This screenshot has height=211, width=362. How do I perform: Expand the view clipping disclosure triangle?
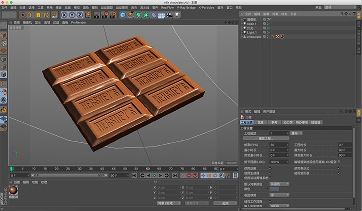242,195
